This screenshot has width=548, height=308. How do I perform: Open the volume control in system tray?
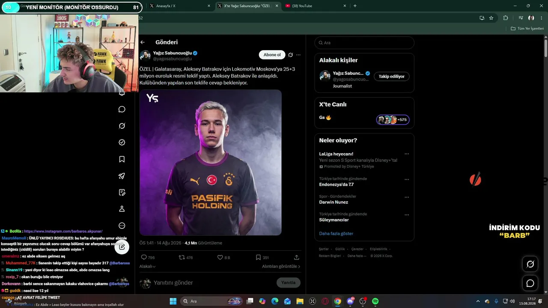click(x=513, y=301)
